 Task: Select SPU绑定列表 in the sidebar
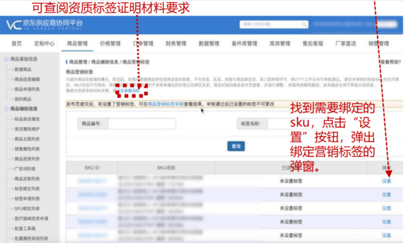pyautogui.click(x=27, y=209)
